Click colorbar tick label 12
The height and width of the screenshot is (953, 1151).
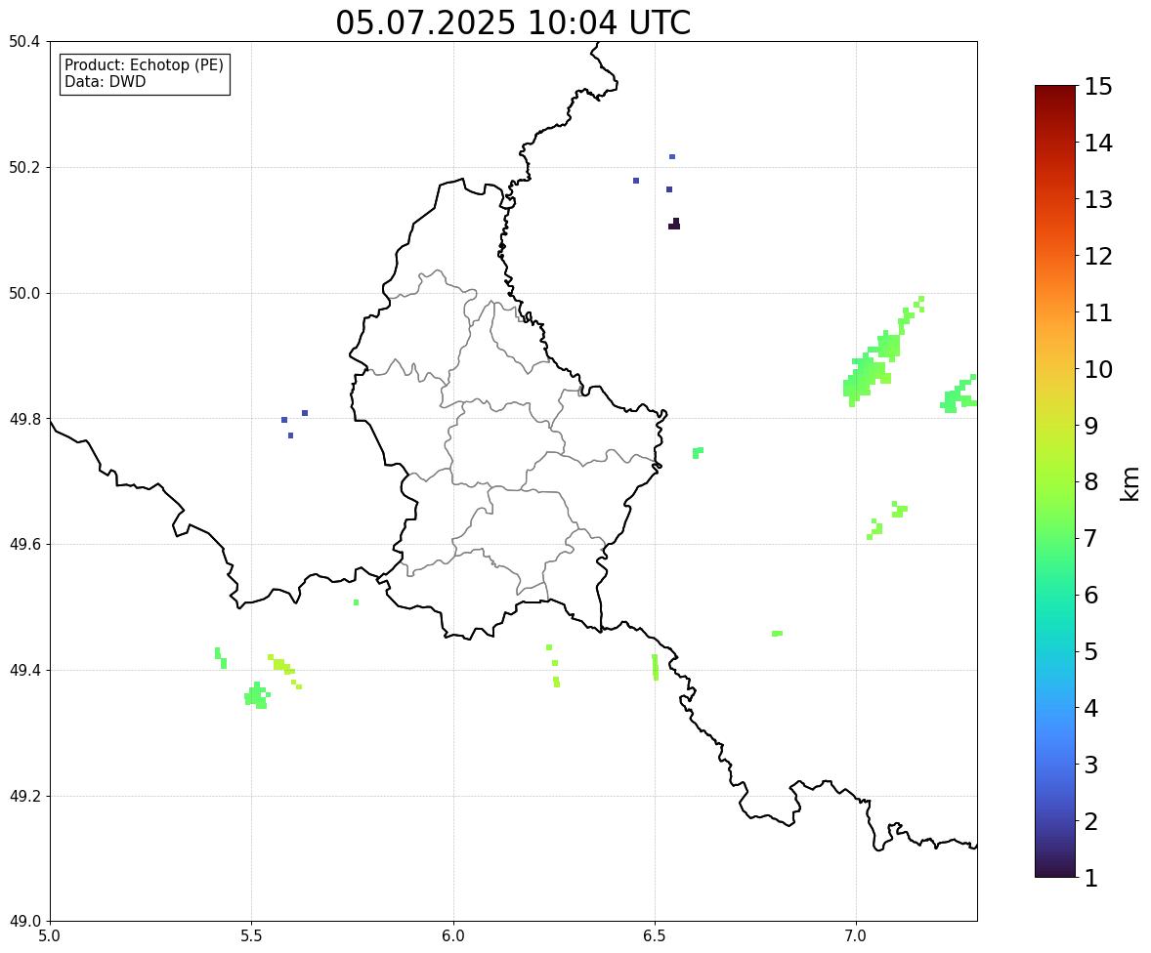(x=1098, y=256)
